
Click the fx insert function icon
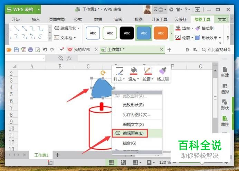[69, 58]
